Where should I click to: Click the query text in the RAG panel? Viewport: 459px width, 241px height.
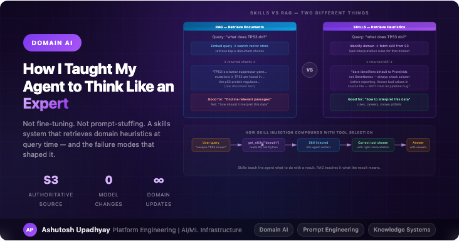pos(240,37)
